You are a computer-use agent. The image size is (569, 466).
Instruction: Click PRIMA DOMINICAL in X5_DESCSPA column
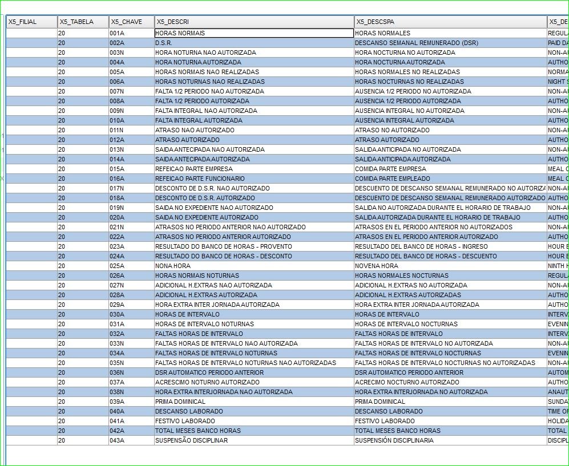(x=451, y=402)
